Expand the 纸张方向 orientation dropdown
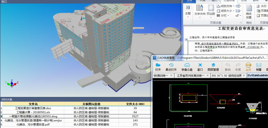The height and width of the screenshot is (128, 268). [225, 6]
